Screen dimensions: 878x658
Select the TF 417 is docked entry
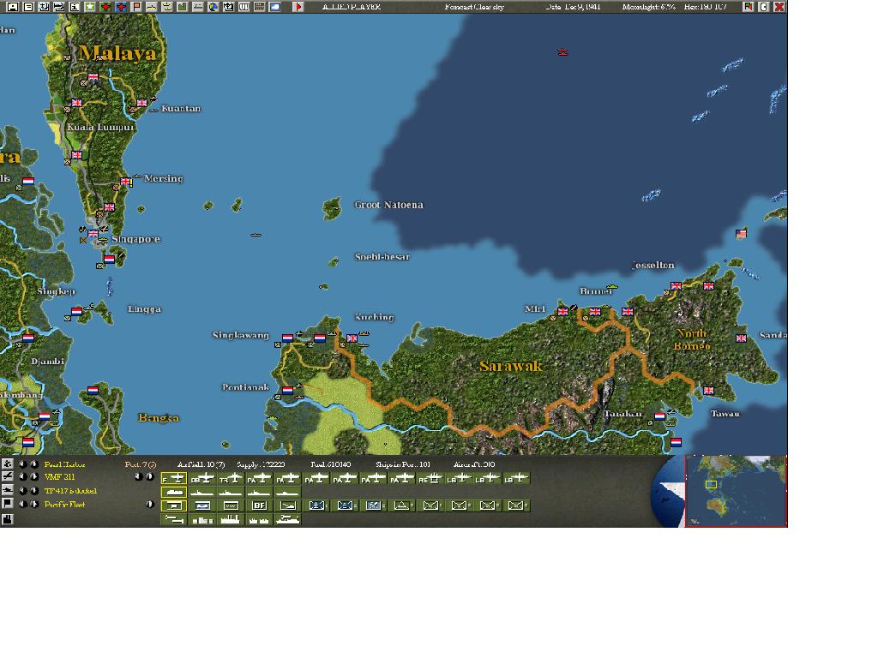pos(70,491)
